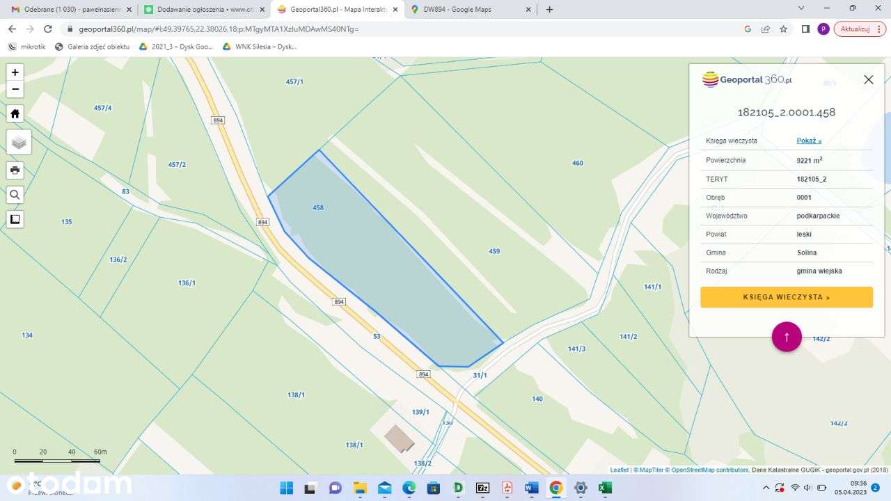Return map to home view
Image resolution: width=891 pixels, height=501 pixels.
(x=15, y=113)
